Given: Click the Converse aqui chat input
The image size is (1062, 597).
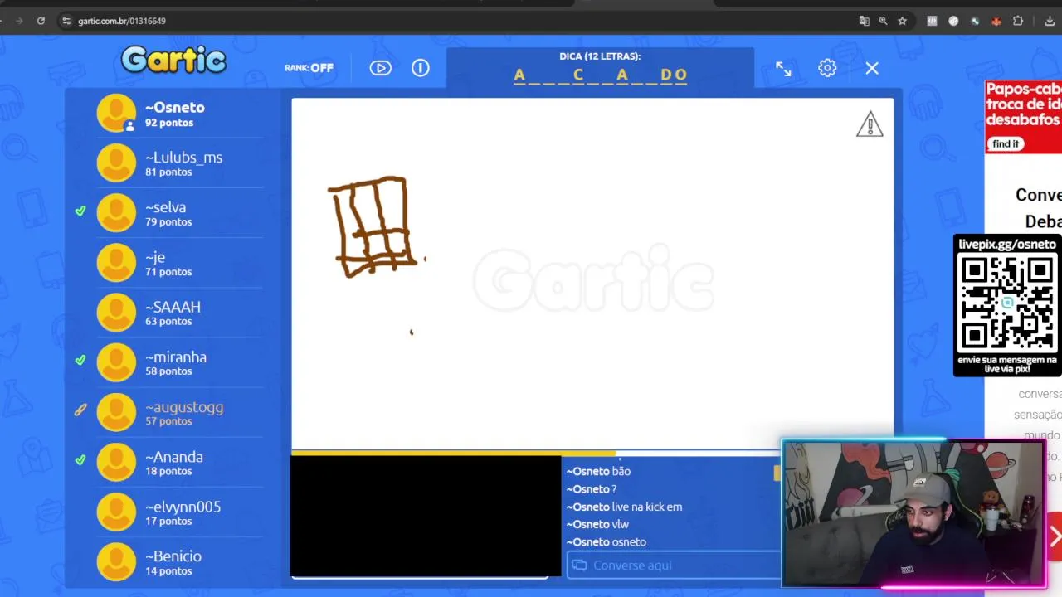Looking at the screenshot, I should tap(673, 565).
